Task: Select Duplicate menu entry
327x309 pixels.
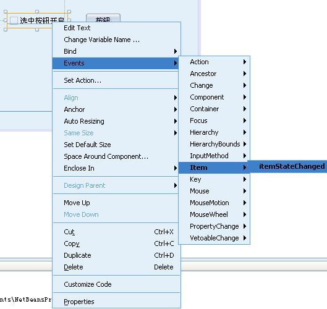Action: point(116,255)
